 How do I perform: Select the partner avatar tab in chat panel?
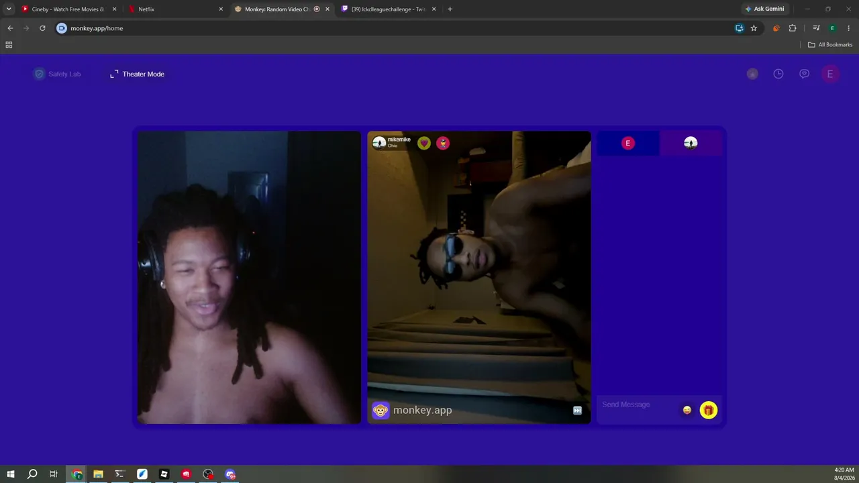[x=691, y=143]
